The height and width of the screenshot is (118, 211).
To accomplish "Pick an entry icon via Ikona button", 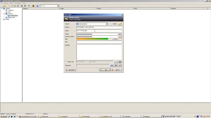I will click(120, 24).
